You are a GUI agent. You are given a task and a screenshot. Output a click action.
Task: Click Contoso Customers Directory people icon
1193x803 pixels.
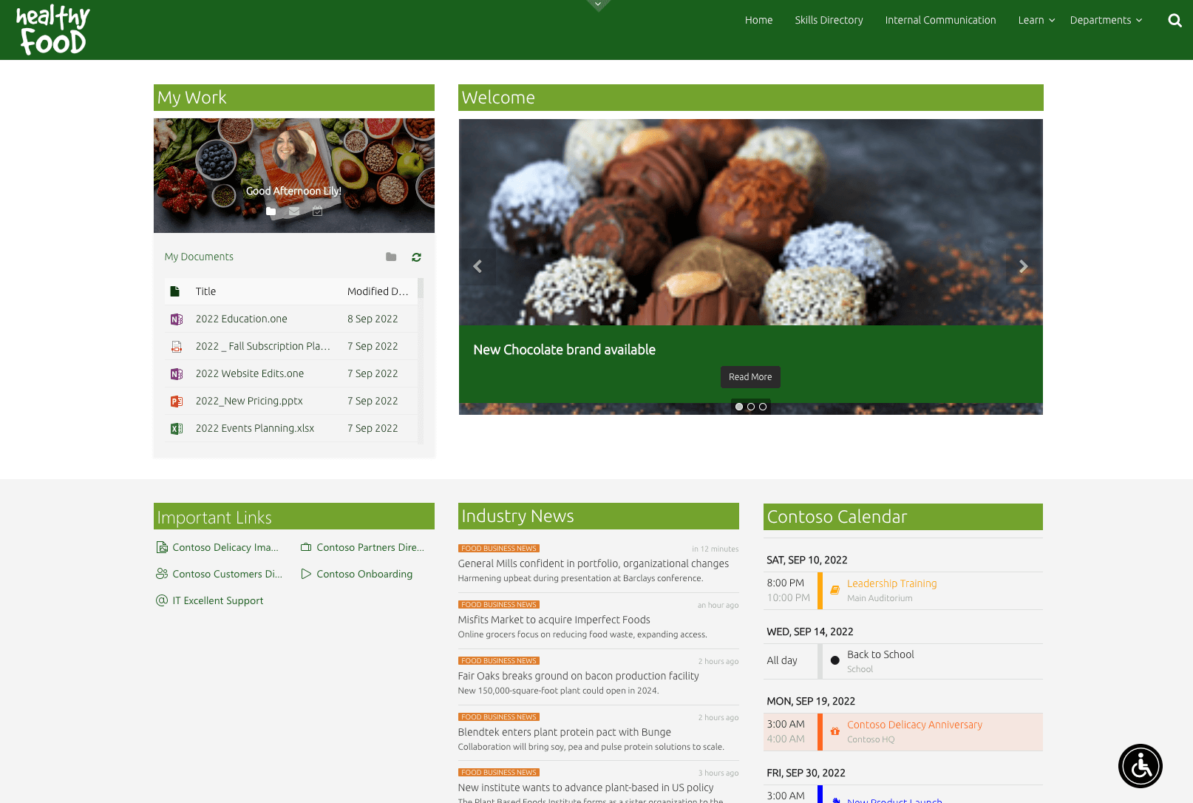point(162,574)
